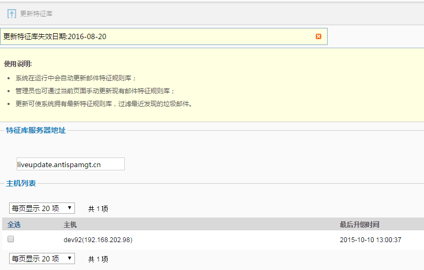Open the top 每页显示 20 项 dropdown
The width and height of the screenshot is (424, 270).
pos(42,208)
